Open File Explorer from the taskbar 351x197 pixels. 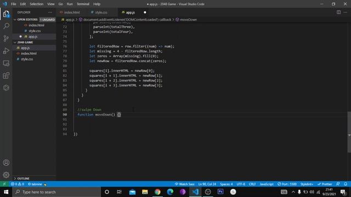(x=145, y=192)
